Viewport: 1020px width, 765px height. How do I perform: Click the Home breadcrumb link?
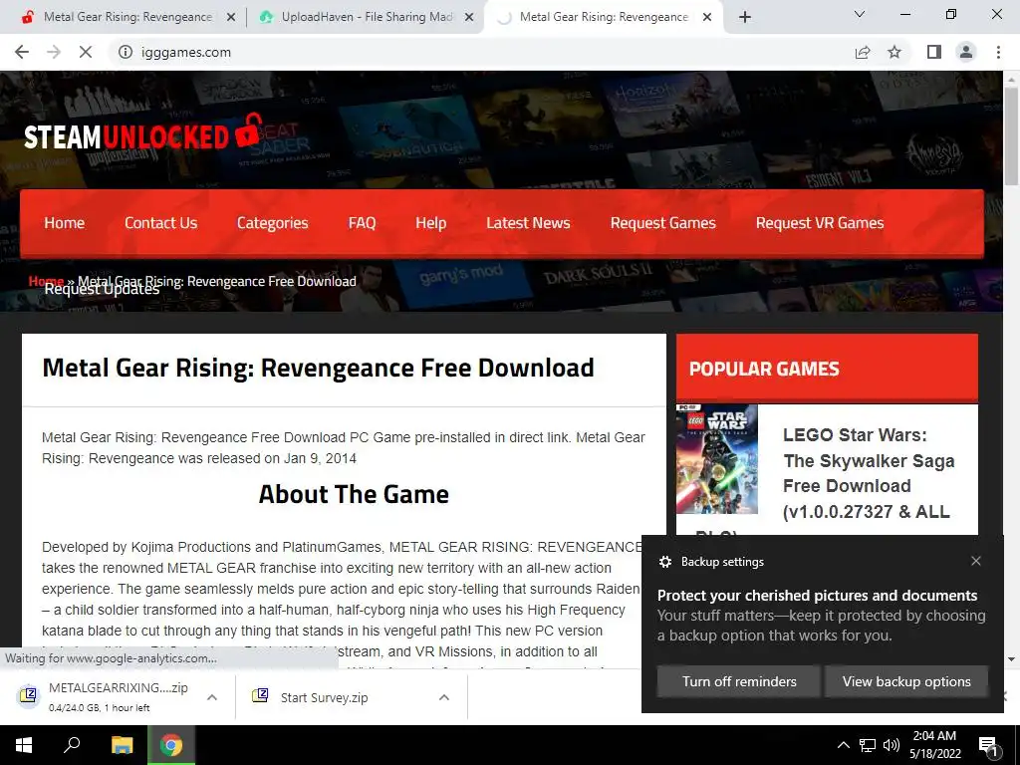(46, 280)
